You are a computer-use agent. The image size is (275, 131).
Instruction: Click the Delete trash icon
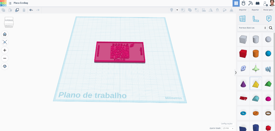click(x=24, y=10)
